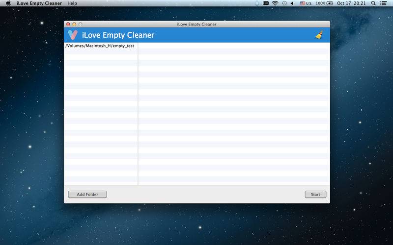Open U.S. input source flag menu
This screenshot has width=393, height=245.
click(x=306, y=3)
